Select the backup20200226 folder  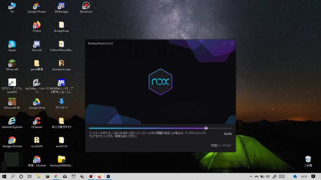pos(61,161)
